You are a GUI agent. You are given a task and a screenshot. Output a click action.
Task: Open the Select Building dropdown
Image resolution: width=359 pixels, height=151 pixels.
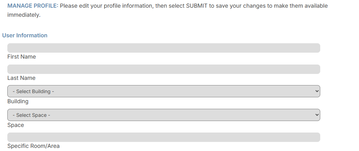point(163,91)
